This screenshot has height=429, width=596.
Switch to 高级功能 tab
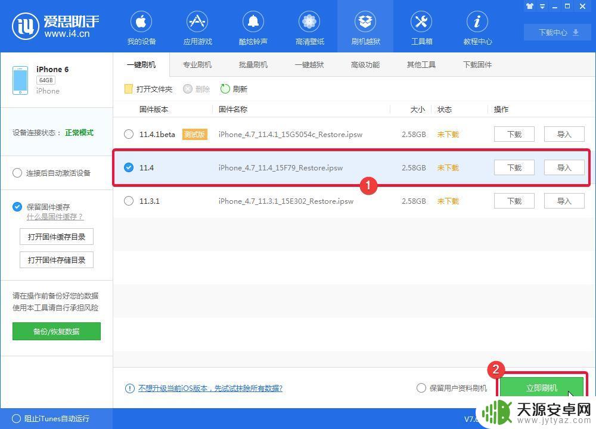pyautogui.click(x=365, y=64)
